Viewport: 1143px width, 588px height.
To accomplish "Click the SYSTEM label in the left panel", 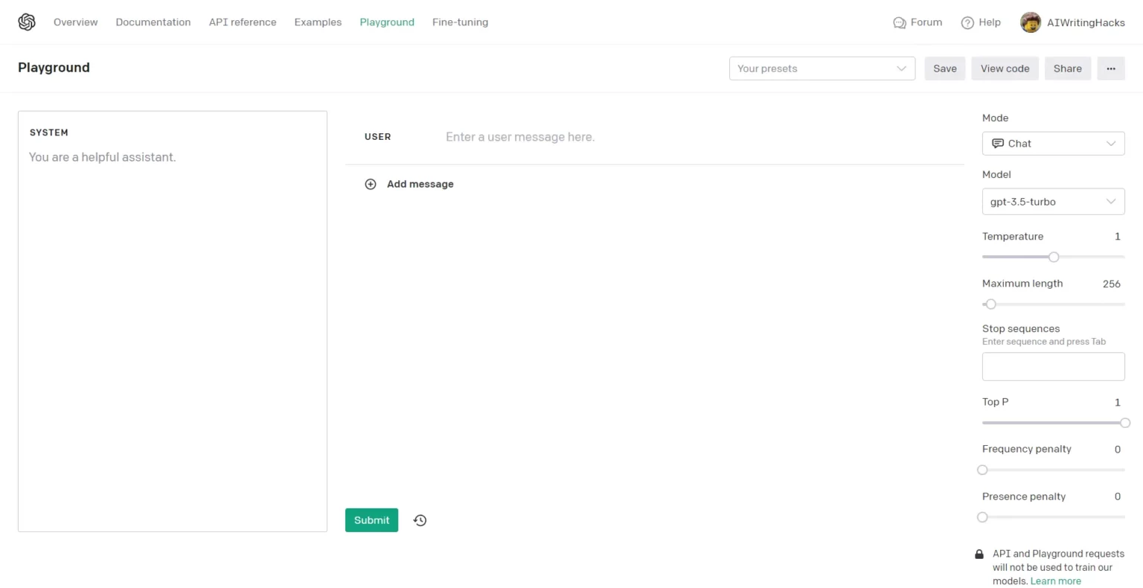I will [49, 132].
